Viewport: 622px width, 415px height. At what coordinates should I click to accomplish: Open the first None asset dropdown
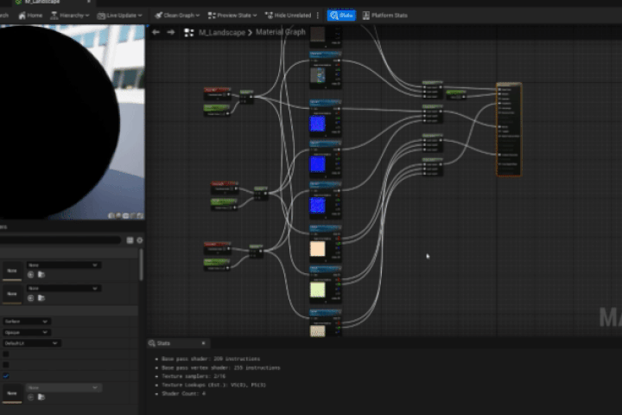point(63,265)
